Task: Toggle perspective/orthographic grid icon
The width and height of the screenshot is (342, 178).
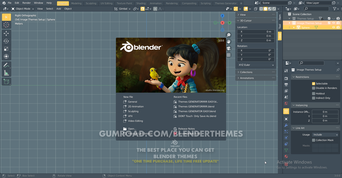Action: click(228, 55)
